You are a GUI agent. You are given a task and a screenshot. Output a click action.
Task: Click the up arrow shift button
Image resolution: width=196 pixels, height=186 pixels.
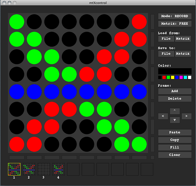coord(175,111)
